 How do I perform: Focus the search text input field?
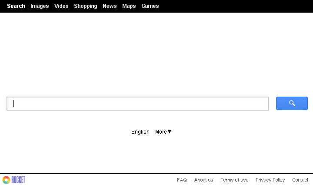coord(137,104)
